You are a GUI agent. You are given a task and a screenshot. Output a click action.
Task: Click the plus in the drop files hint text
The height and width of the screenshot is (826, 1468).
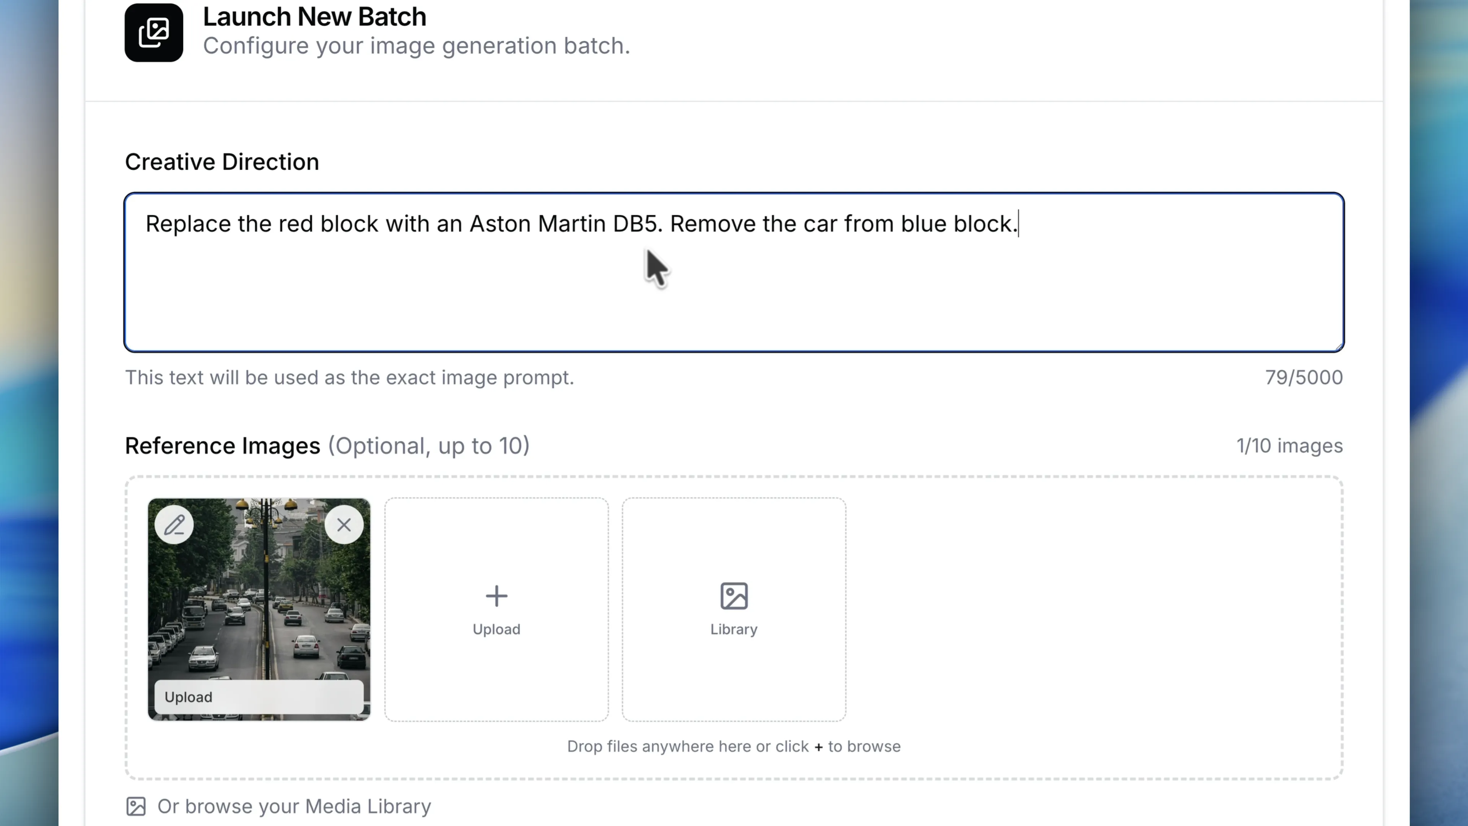[819, 746]
